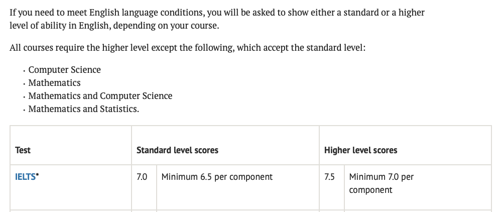Select the Computer Science list item
The image size is (502, 212).
point(65,70)
